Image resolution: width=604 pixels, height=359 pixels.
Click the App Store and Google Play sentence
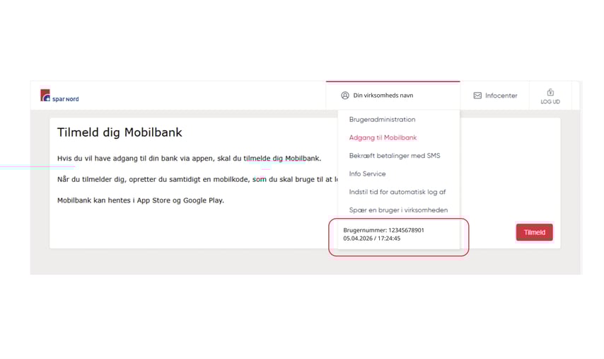[x=140, y=200]
